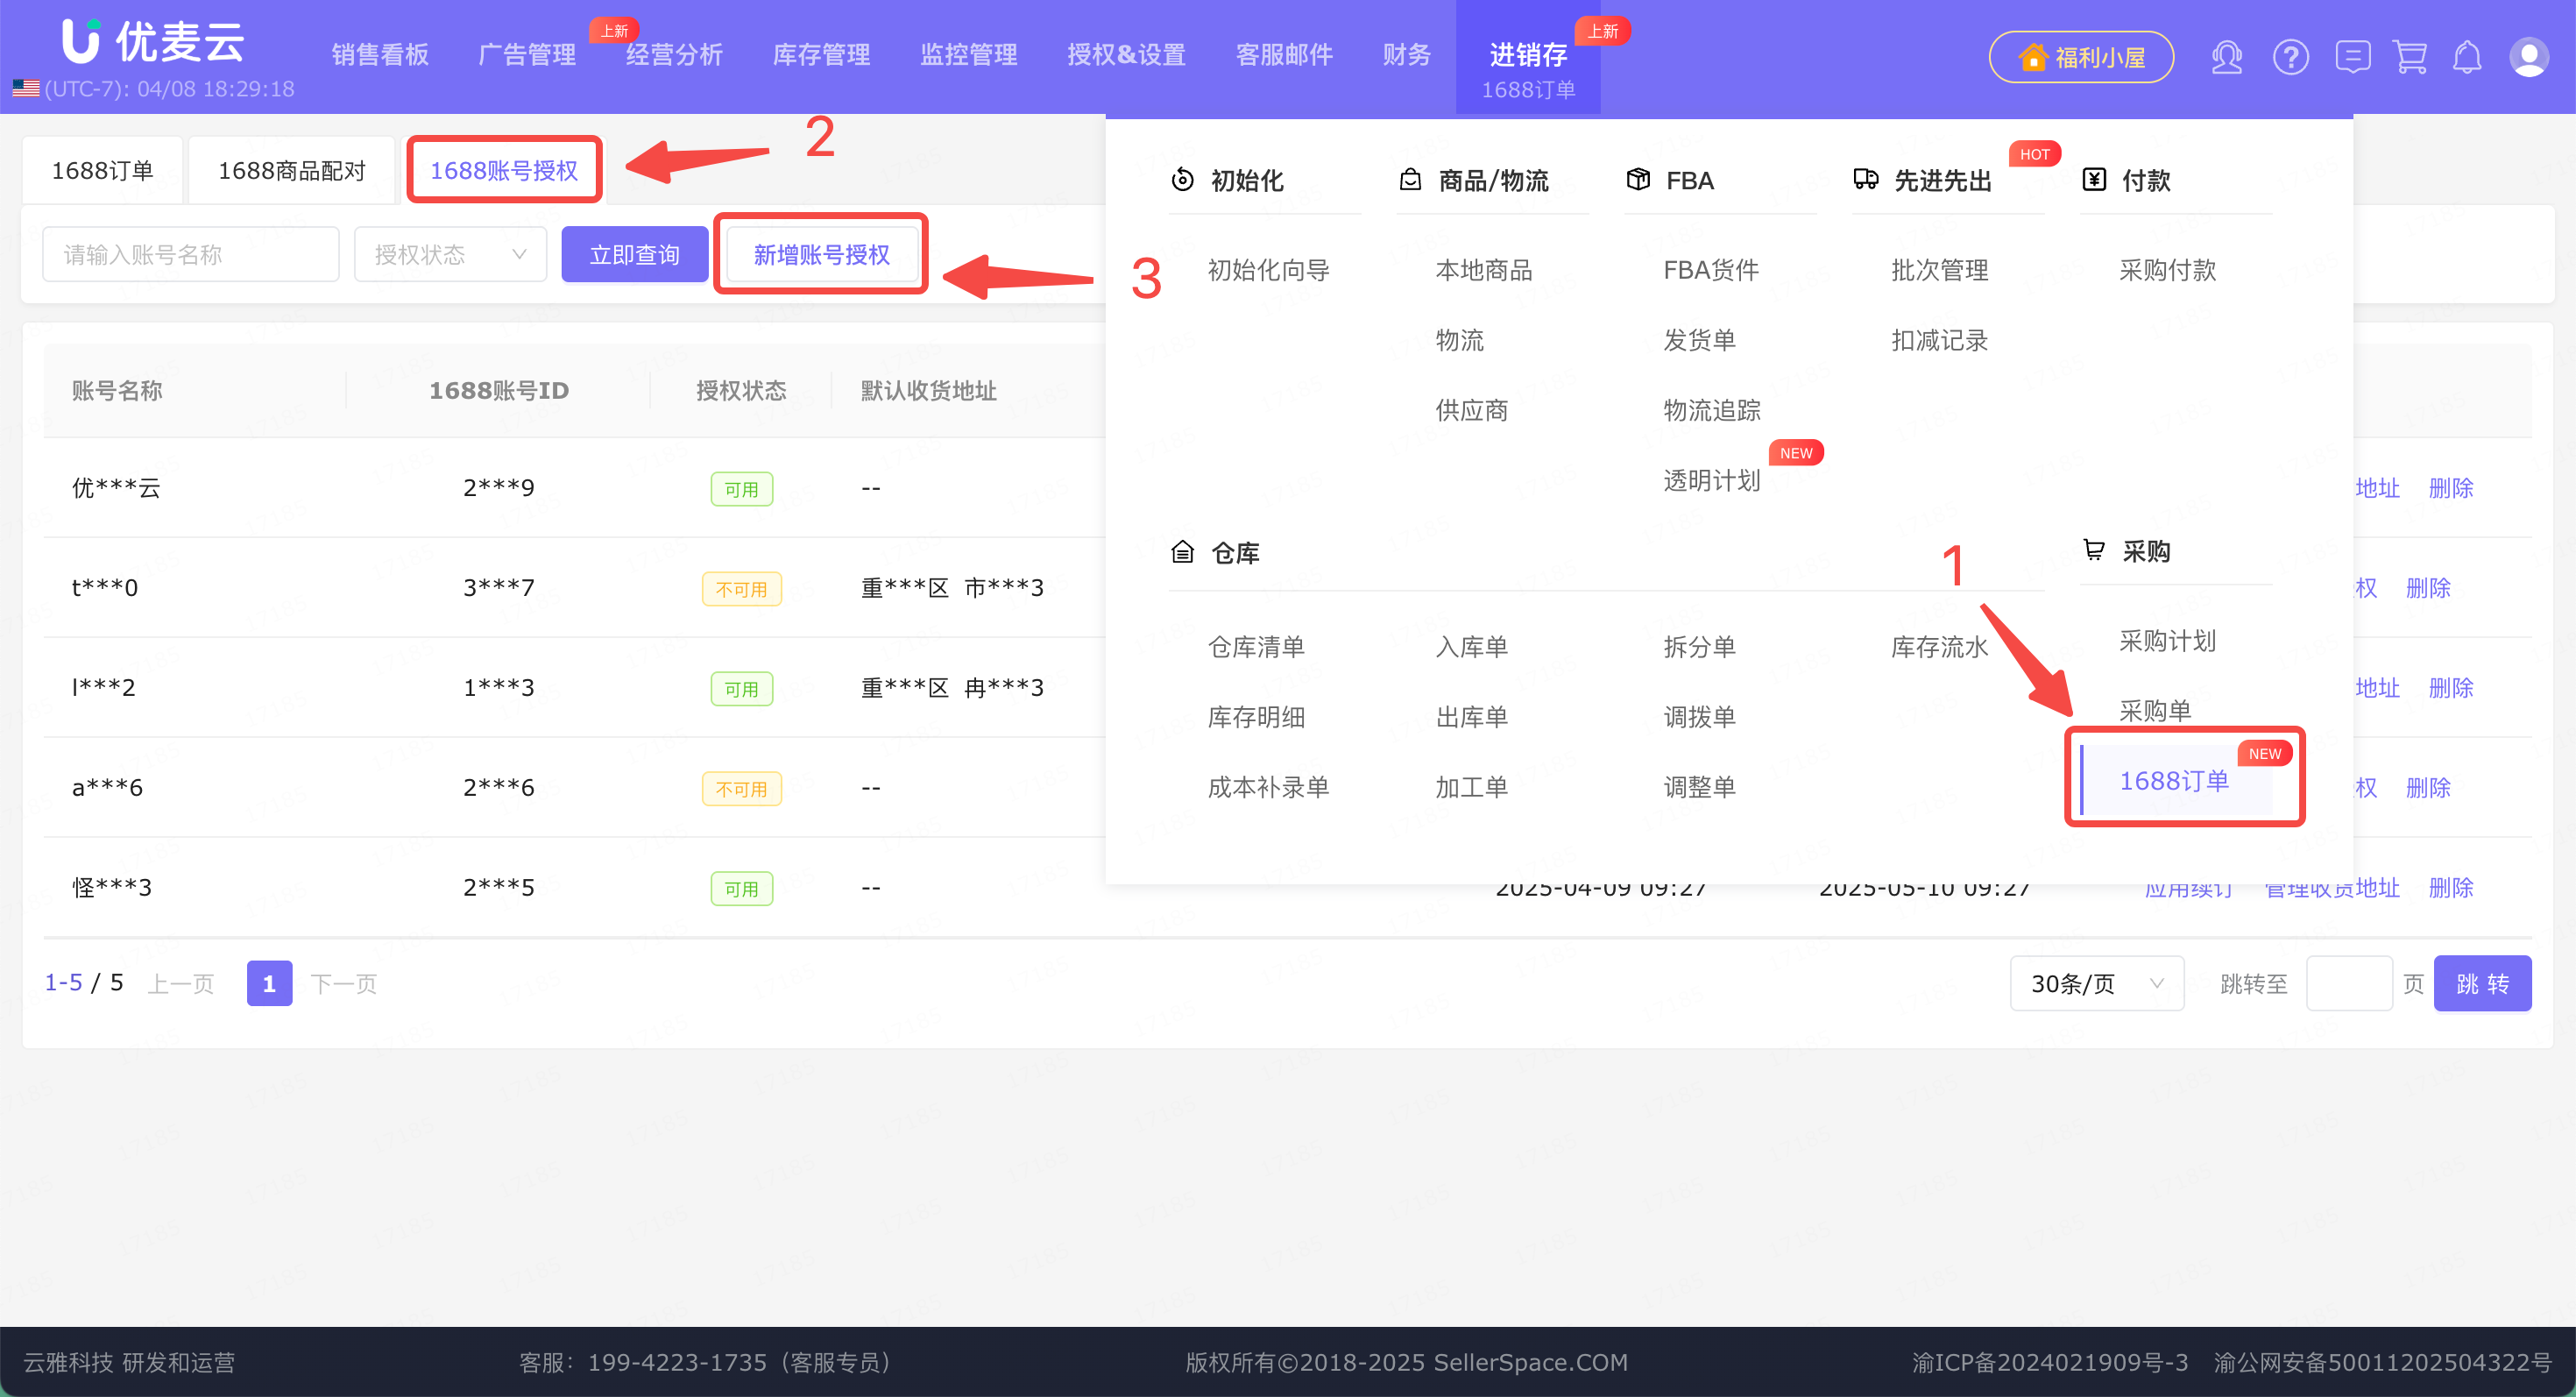The width and height of the screenshot is (2576, 1397).
Task: Click the US flag timezone icon
Action: click(x=26, y=89)
